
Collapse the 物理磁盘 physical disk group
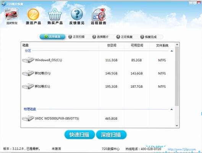tap(171, 110)
